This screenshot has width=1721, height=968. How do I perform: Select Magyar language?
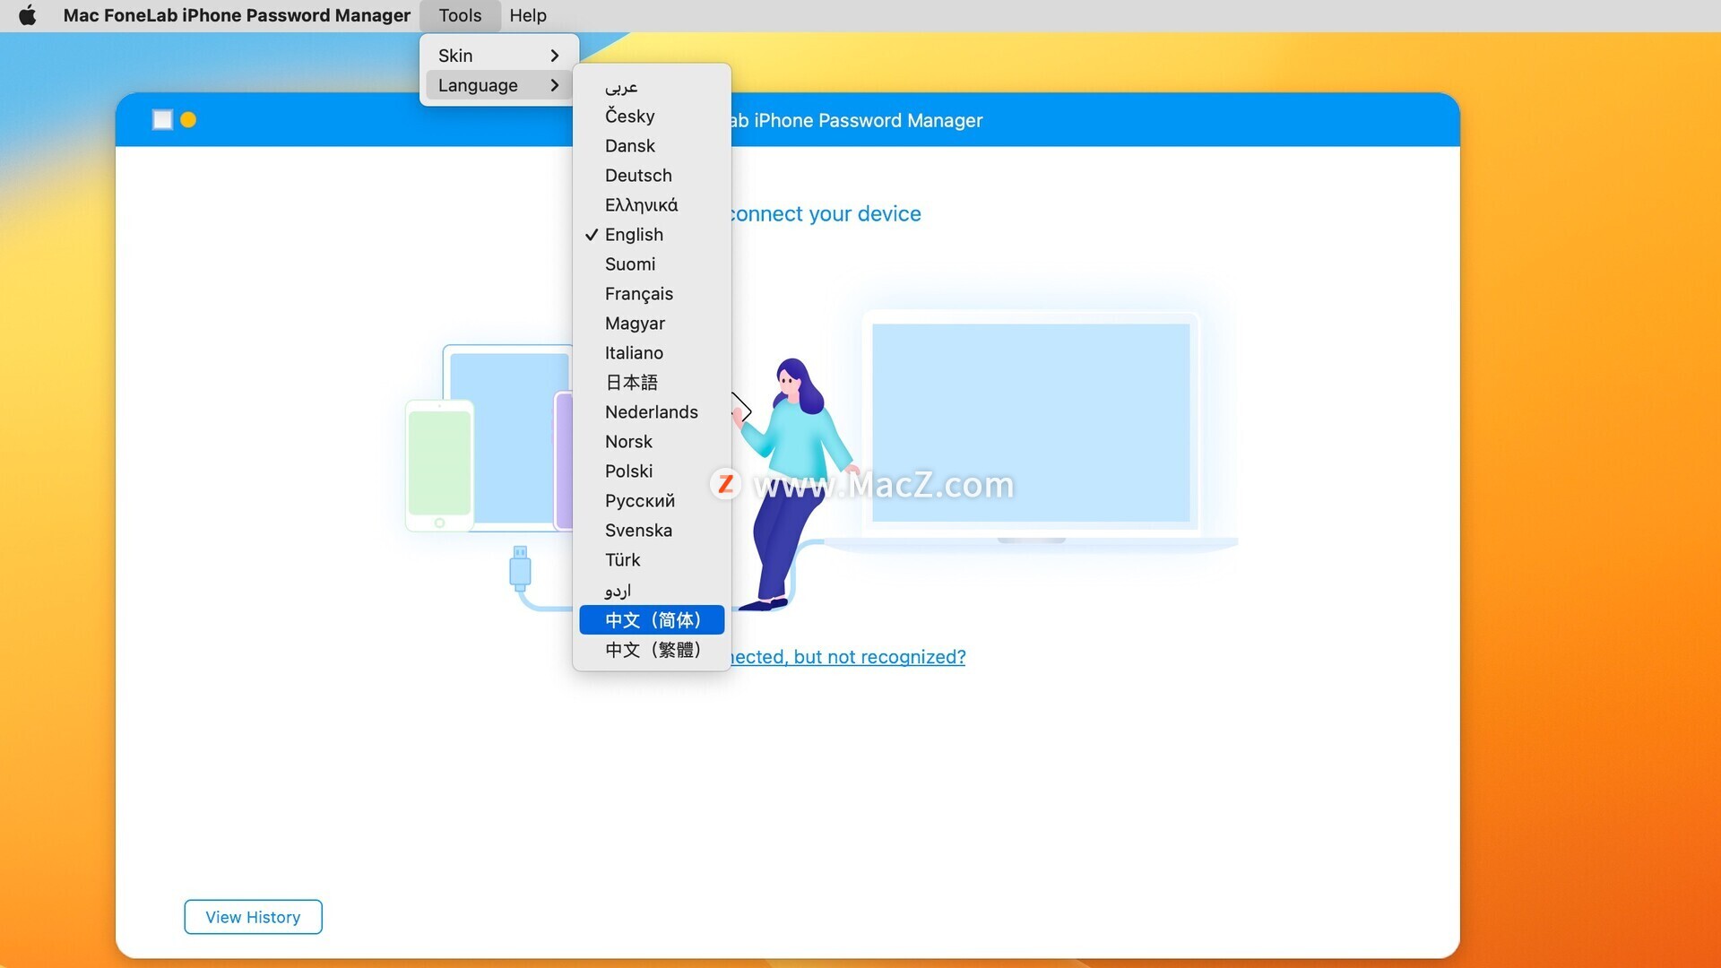(x=652, y=323)
